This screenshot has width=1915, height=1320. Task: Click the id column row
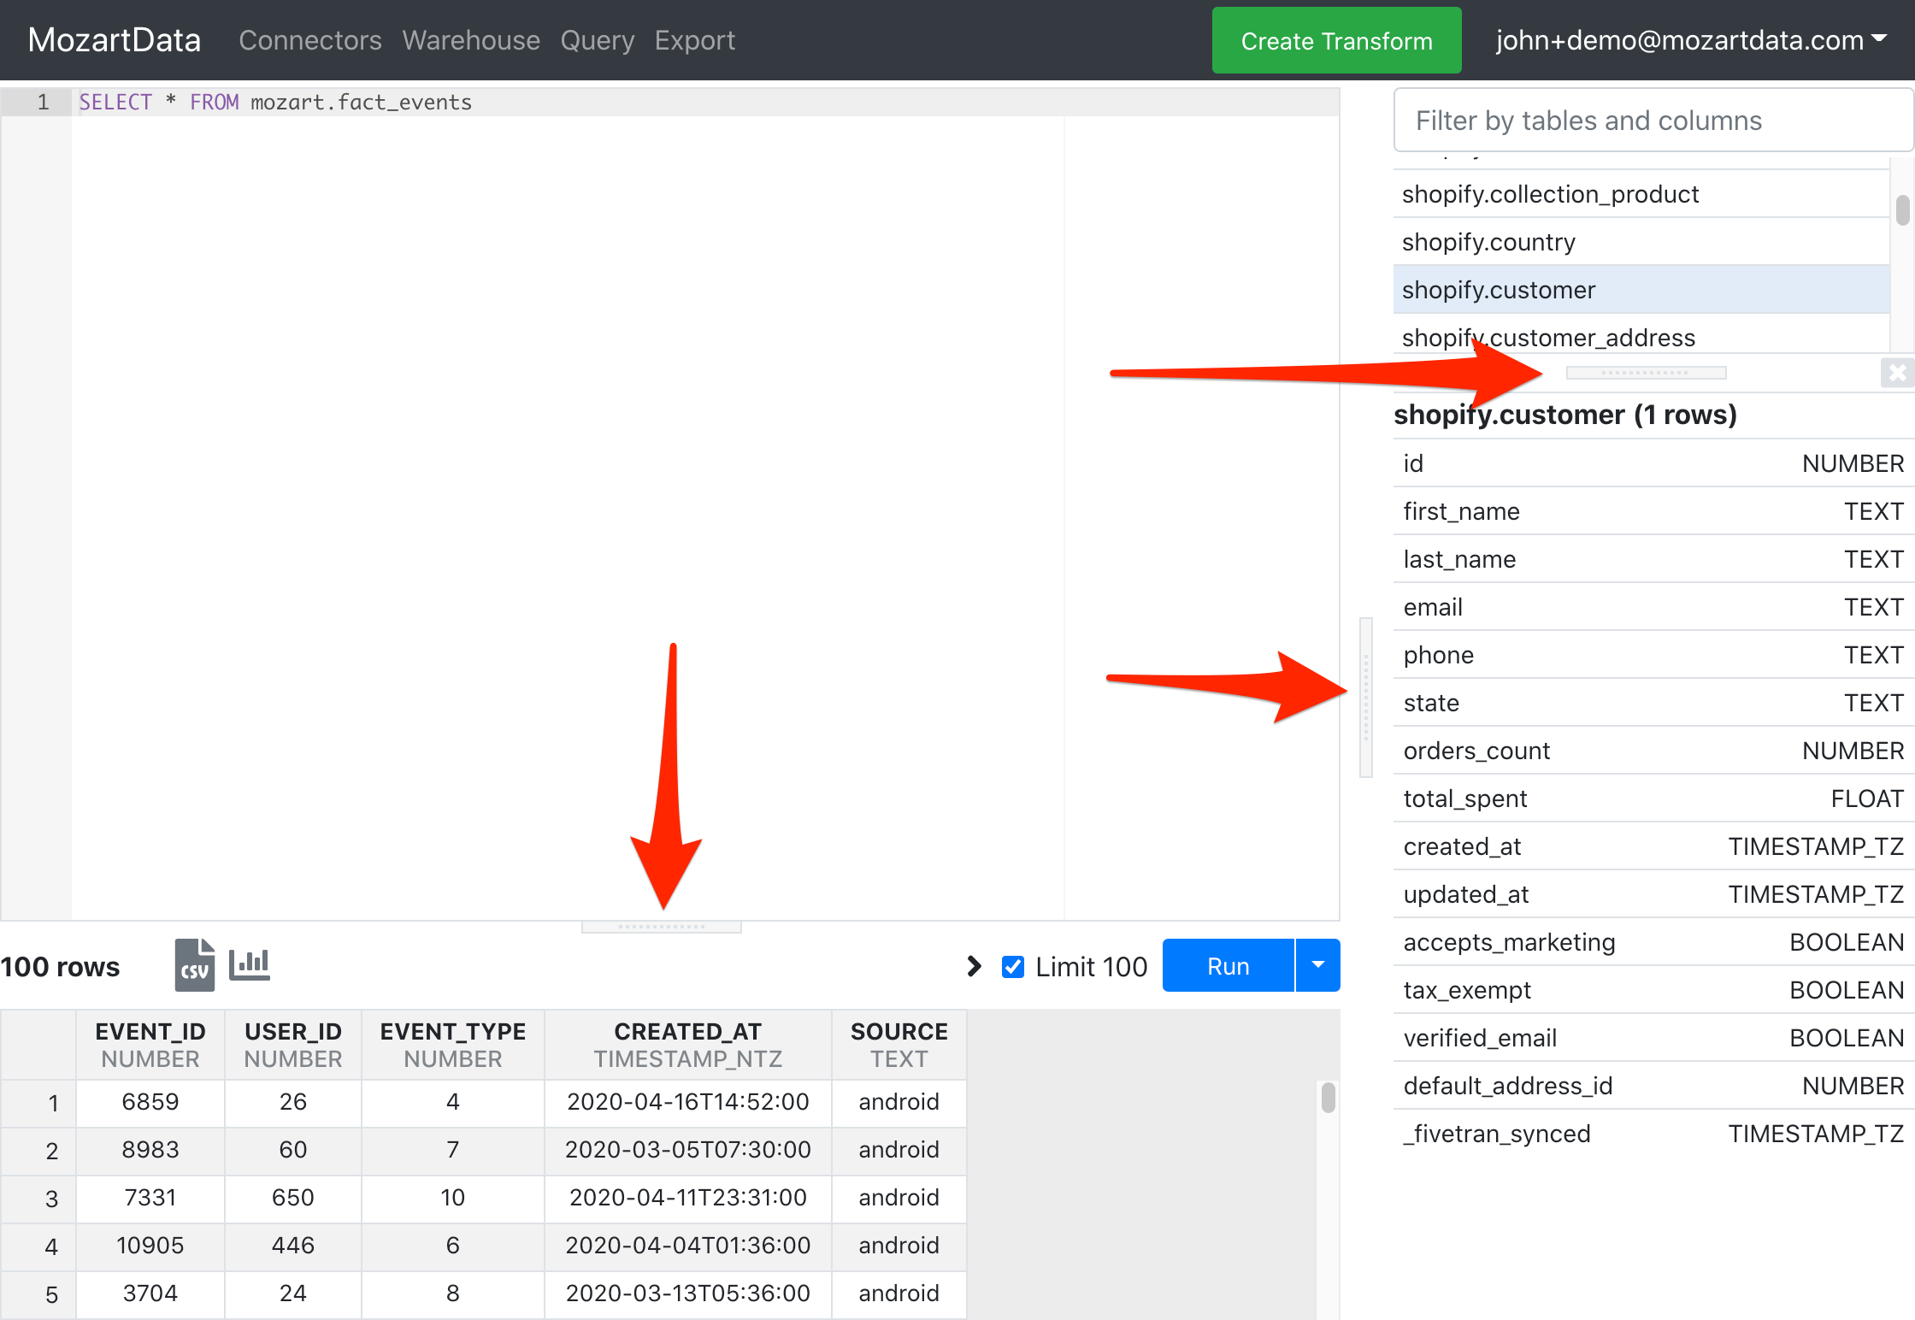pos(1653,463)
